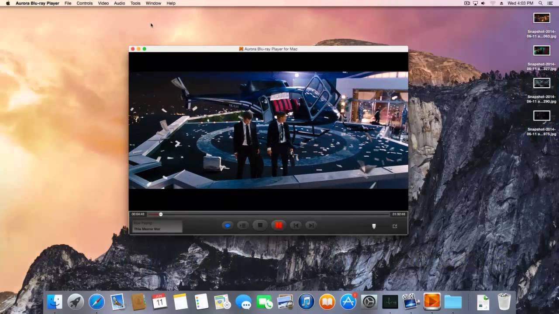Viewport: 559px width, 314px height.
Task: Open the Tools menu
Action: pyautogui.click(x=135, y=3)
